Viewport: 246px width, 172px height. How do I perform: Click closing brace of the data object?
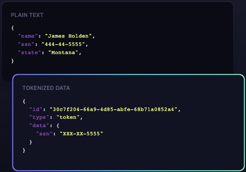[31, 142]
